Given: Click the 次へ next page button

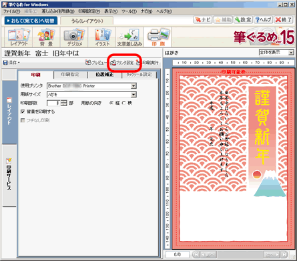Looking at the screenshot, I should click(x=272, y=254).
